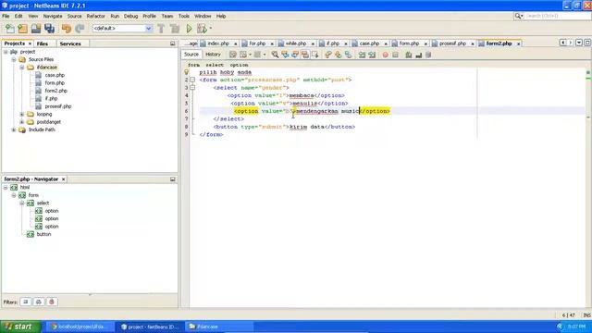Image resolution: width=592 pixels, height=333 pixels.
Task: Expand the postdanget folder
Action: click(22, 122)
